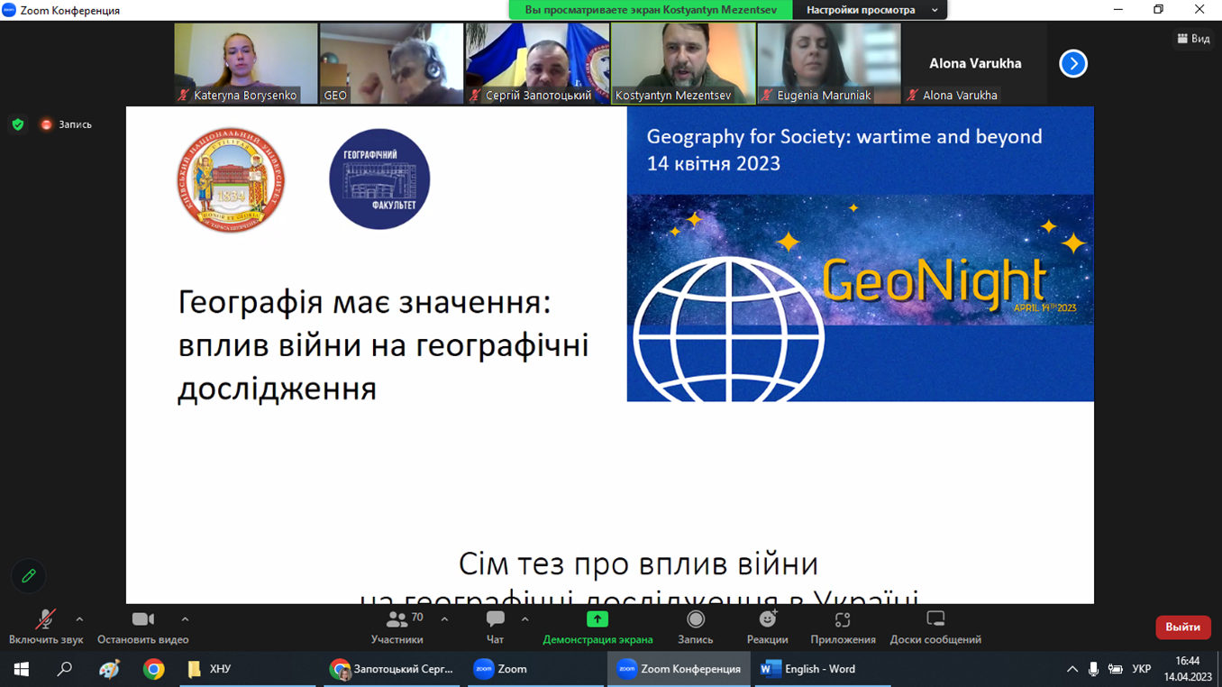Unmute microphone with Включить звук
Screen dimensions: 1222x687
pyautogui.click(x=45, y=620)
